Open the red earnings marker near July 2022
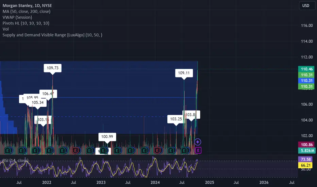 click(x=76, y=150)
